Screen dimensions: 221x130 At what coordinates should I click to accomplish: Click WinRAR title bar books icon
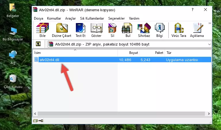(x=35, y=10)
